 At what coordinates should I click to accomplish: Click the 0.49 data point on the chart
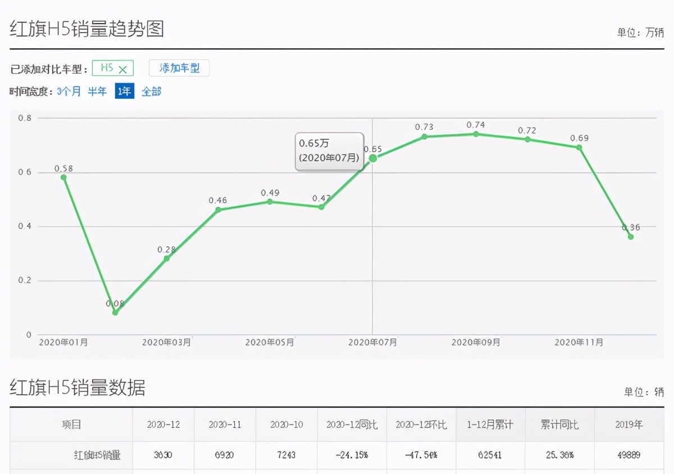pos(270,202)
